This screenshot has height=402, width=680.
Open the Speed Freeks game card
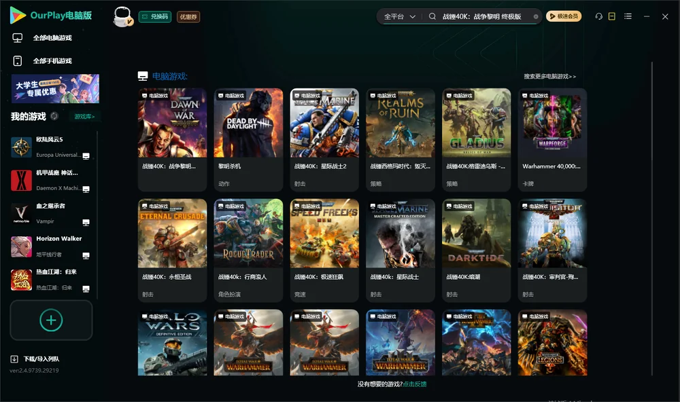(324, 251)
